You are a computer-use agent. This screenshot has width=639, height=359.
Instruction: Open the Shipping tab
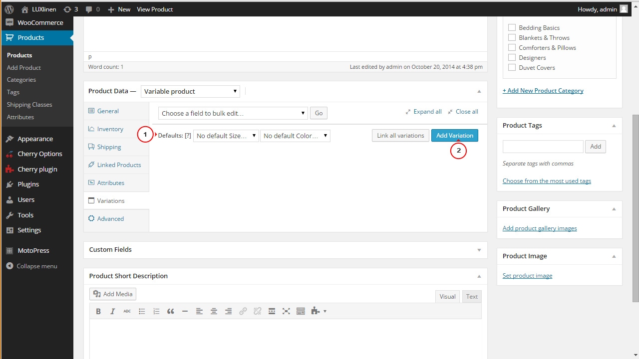coord(116,147)
